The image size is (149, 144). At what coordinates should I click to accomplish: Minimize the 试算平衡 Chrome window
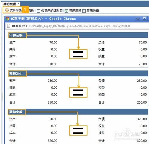click(138, 19)
